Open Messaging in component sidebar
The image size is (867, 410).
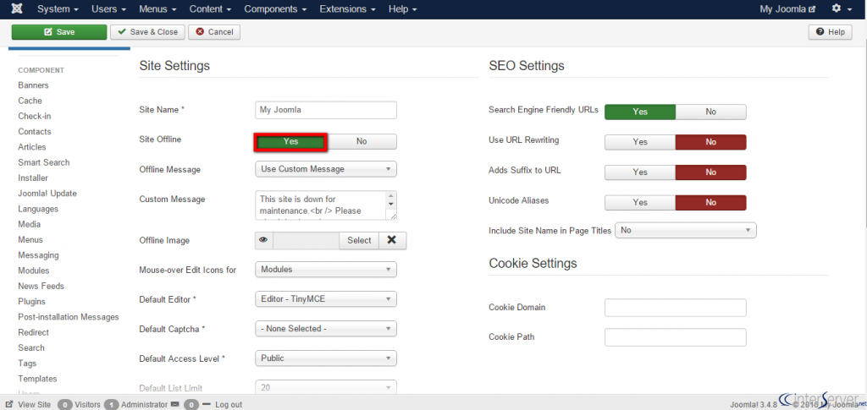coord(38,255)
